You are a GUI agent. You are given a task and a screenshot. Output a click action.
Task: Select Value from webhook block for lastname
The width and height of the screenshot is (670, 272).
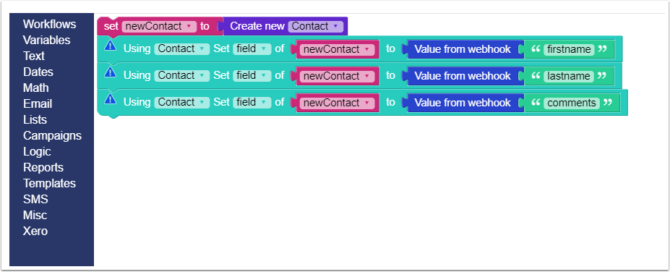coord(463,76)
